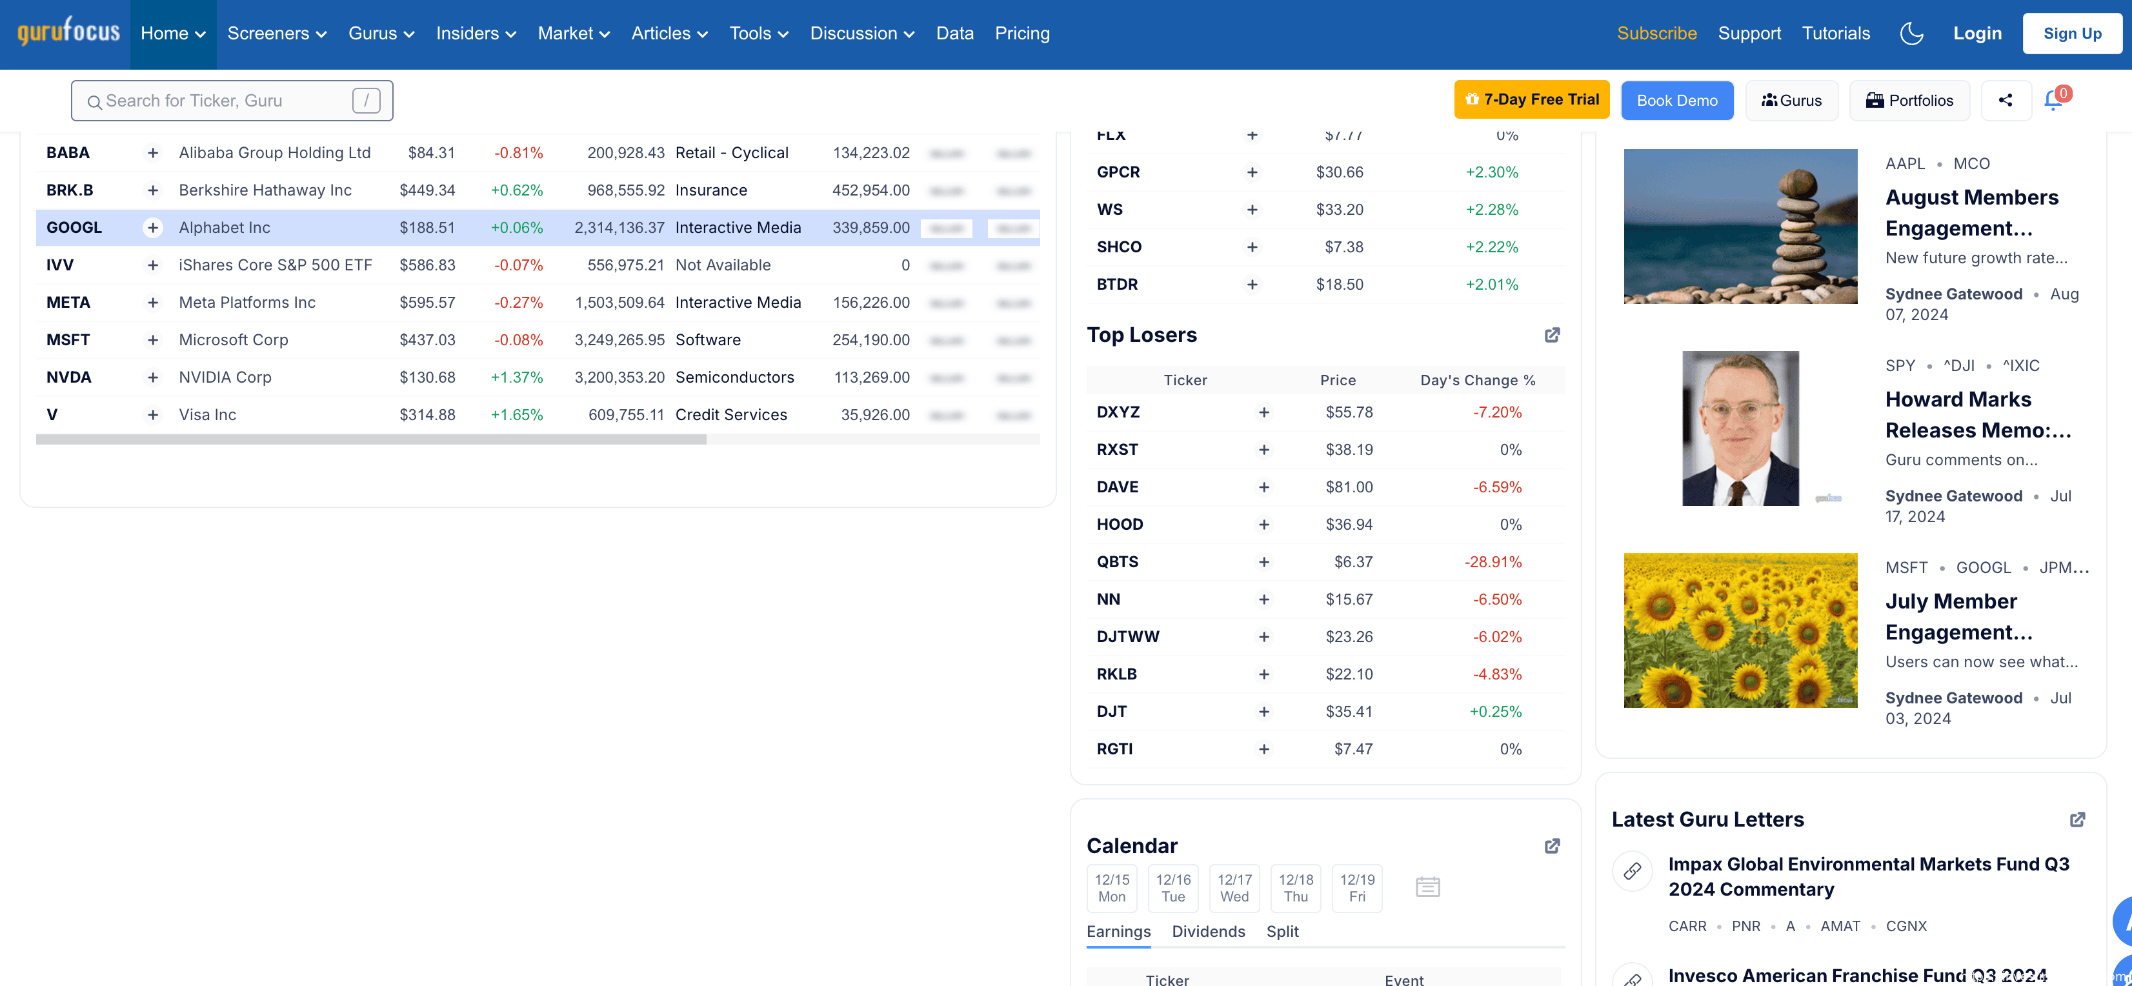Open Calendar external link icon
Viewport: 2132px width, 986px height.
(1552, 845)
